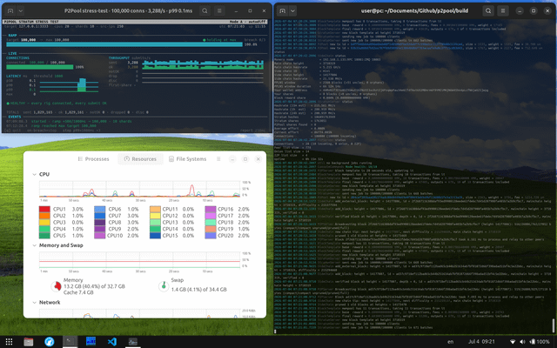The height and width of the screenshot is (348, 557).
Task: Click '13.2 GB (40.4%) of 32.7 GB' memory text
Action: point(94,286)
